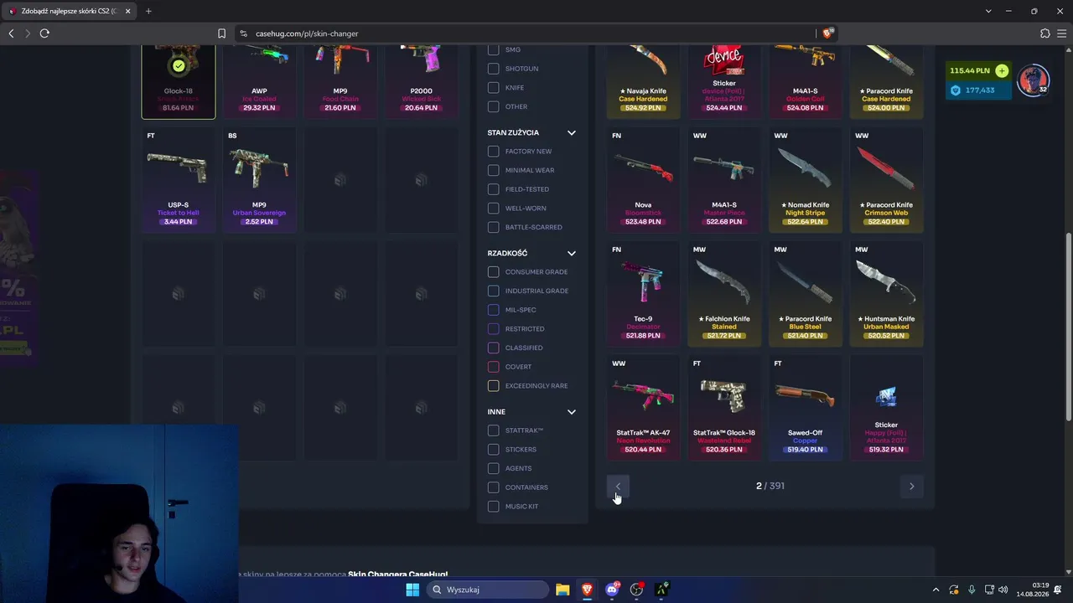Open Discord from the taskbar
The height and width of the screenshot is (603, 1073).
click(x=613, y=590)
